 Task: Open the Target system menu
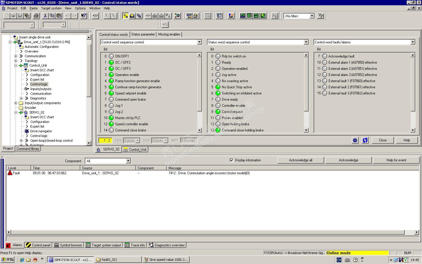coord(51,8)
